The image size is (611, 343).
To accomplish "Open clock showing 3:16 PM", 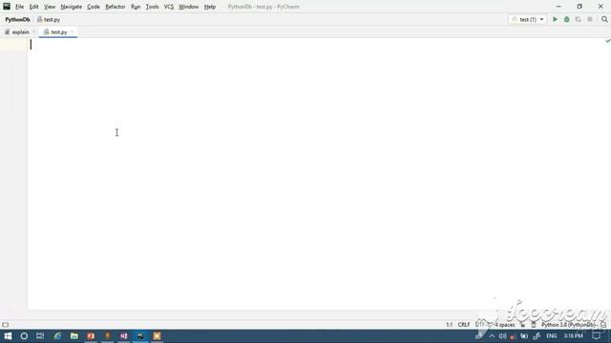I will coord(573,336).
